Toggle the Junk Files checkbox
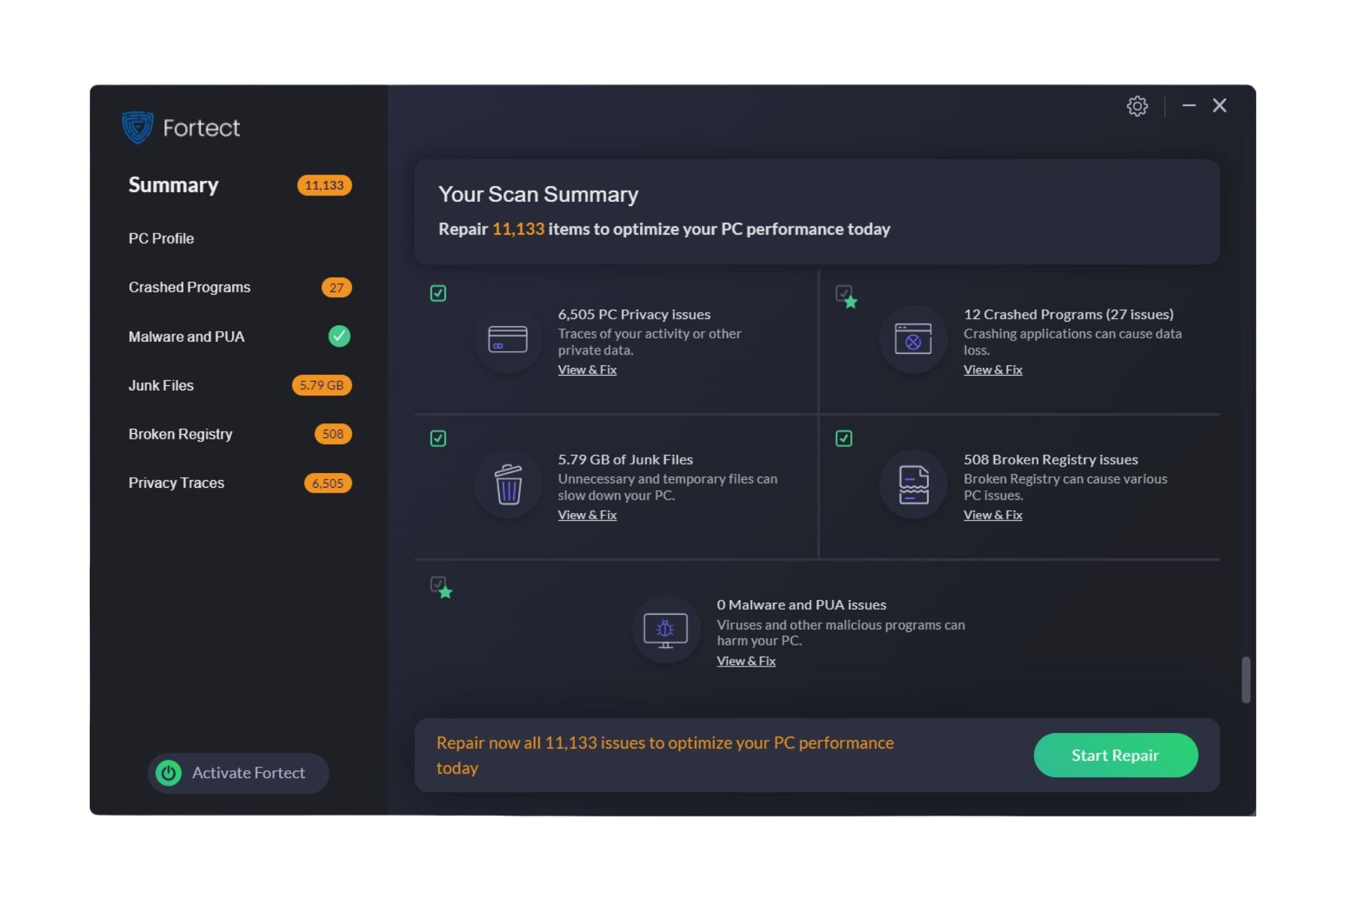This screenshot has height=897, width=1346. 437,437
